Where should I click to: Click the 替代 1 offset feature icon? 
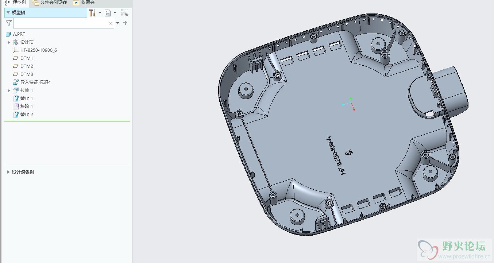pyautogui.click(x=16, y=98)
